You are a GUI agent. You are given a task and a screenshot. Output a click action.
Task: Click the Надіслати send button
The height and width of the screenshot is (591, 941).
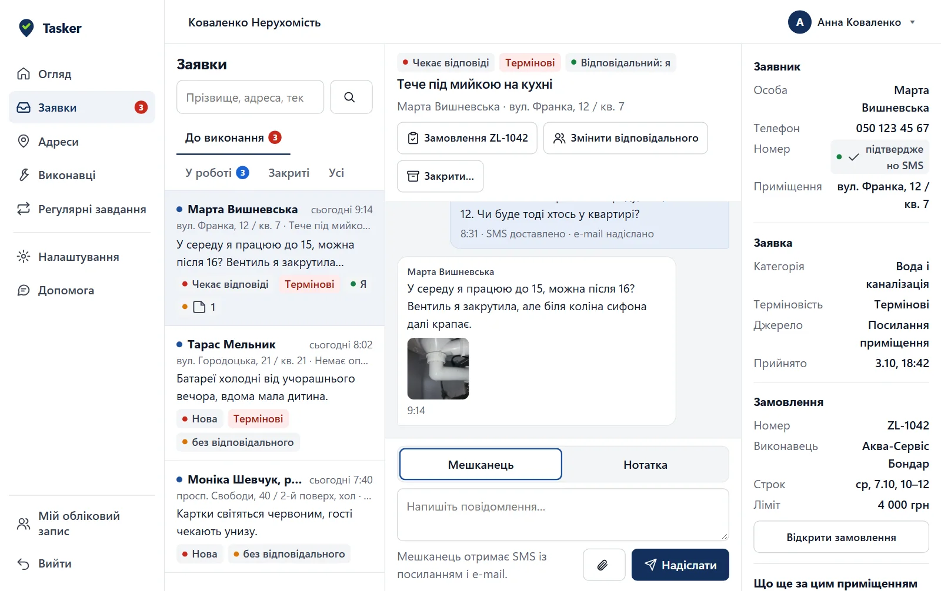[x=680, y=565]
